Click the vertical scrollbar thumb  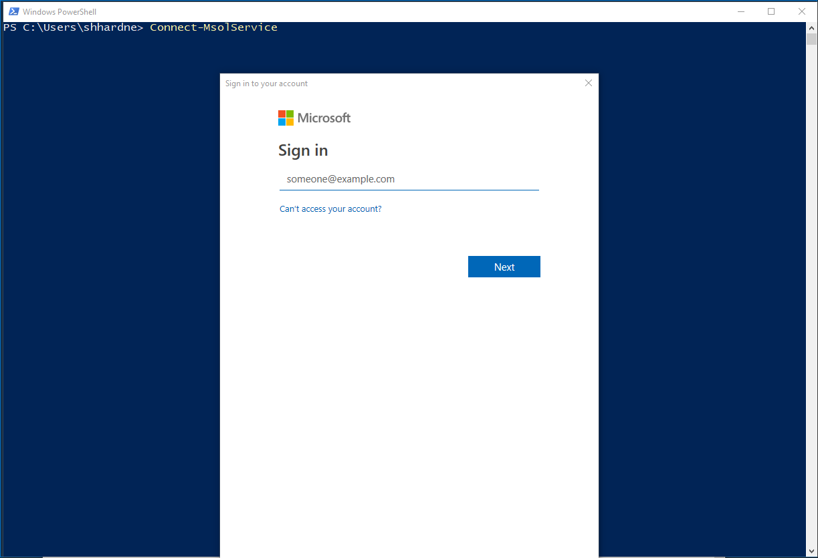click(x=811, y=39)
